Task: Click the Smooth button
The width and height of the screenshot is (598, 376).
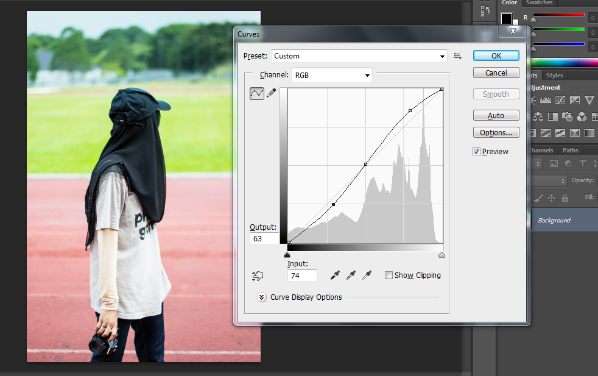Action: click(x=496, y=94)
